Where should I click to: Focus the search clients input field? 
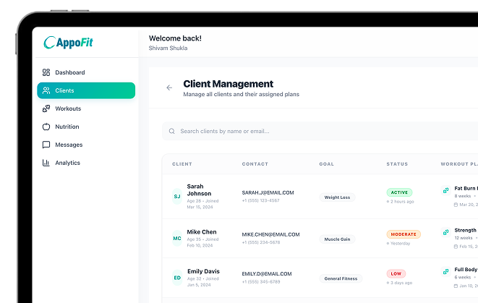click(x=289, y=132)
